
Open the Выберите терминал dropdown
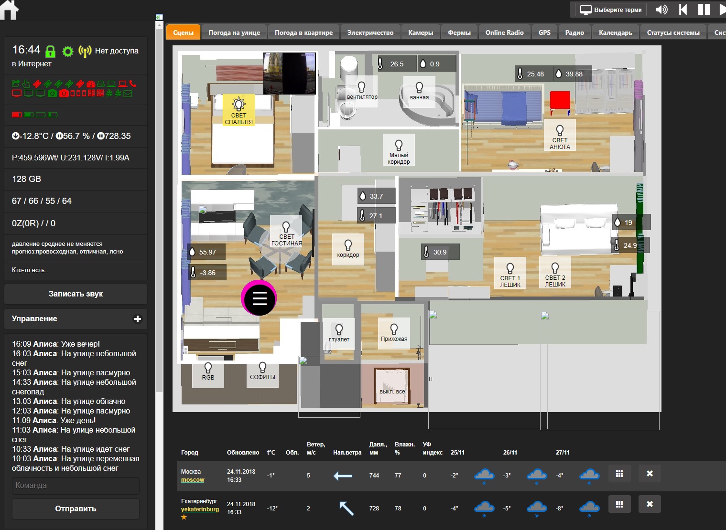(x=611, y=10)
